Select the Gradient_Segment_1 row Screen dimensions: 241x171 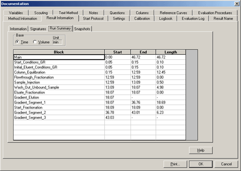click(99, 102)
